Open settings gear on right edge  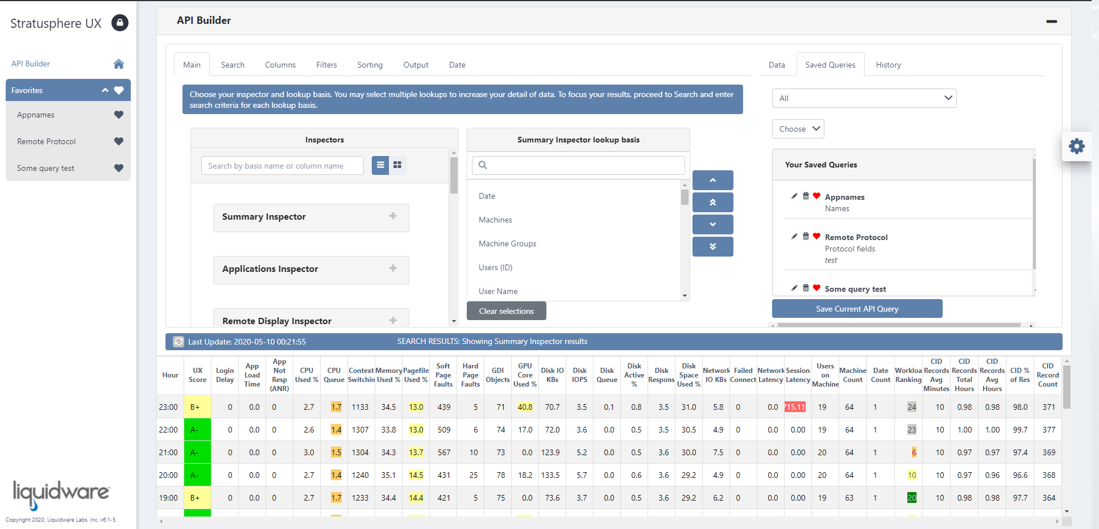[x=1076, y=146]
